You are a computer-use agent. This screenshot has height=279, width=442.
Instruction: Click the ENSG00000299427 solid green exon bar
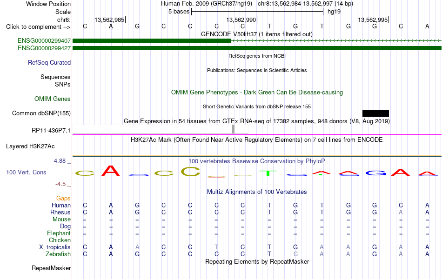pyautogui.click(x=257, y=48)
